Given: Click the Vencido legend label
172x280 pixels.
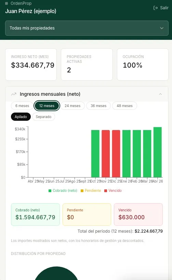Looking at the screenshot, I should [x=115, y=191].
